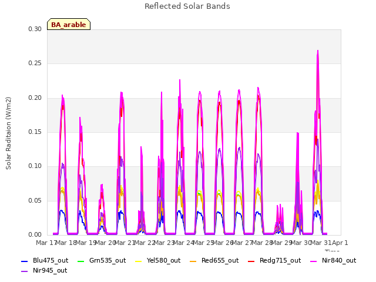Click the BA_arable label box

click(x=69, y=24)
